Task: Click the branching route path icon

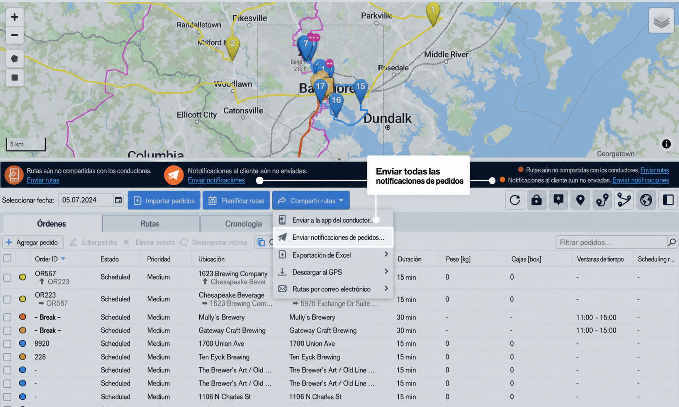Action: click(624, 200)
